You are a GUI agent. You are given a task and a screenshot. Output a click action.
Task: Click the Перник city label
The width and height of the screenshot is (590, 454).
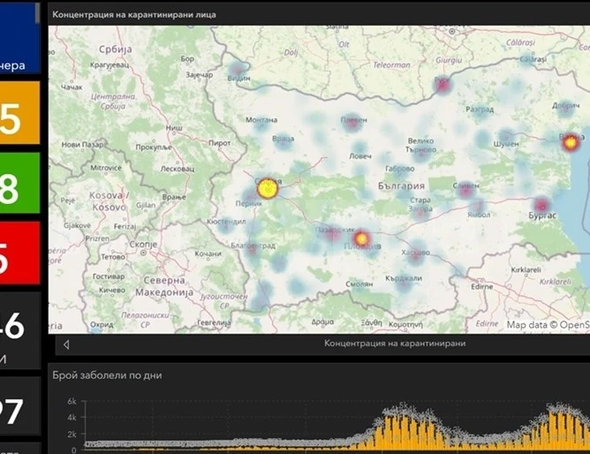249,203
